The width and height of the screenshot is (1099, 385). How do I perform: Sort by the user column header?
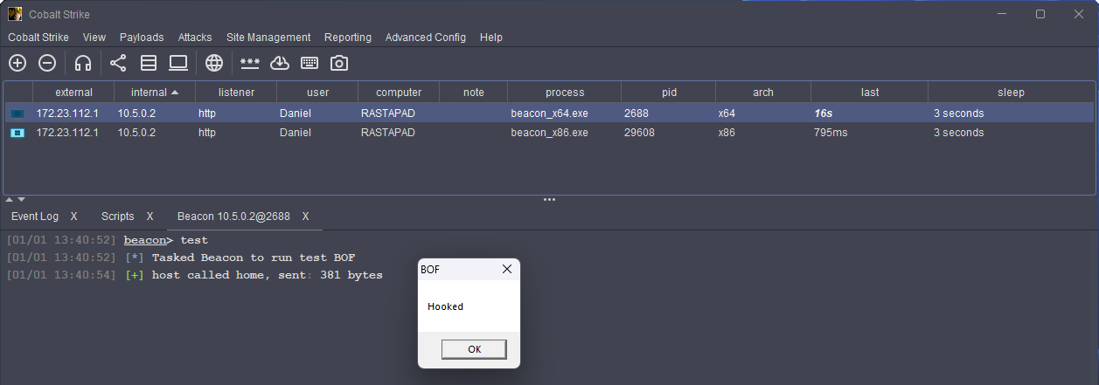(317, 92)
